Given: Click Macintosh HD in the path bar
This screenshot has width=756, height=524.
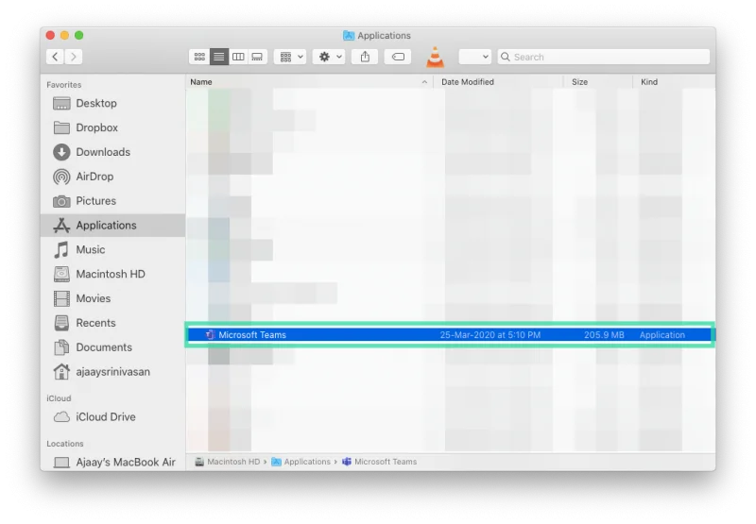Looking at the screenshot, I should [228, 462].
